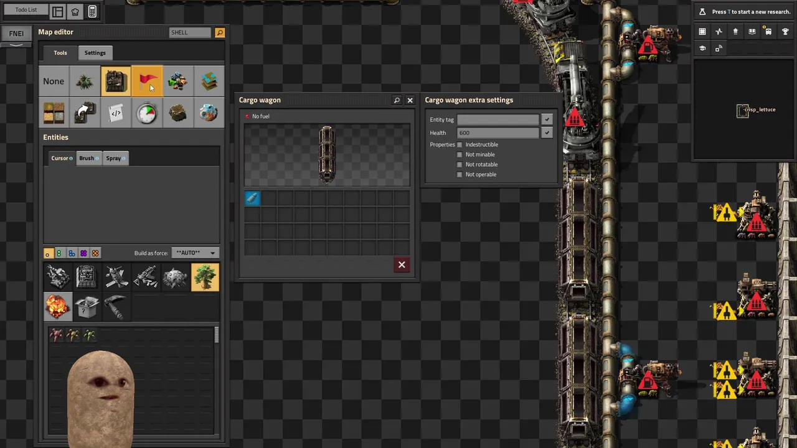This screenshot has height=448, width=797.
Task: Switch to the Settings tab
Action: click(x=95, y=53)
